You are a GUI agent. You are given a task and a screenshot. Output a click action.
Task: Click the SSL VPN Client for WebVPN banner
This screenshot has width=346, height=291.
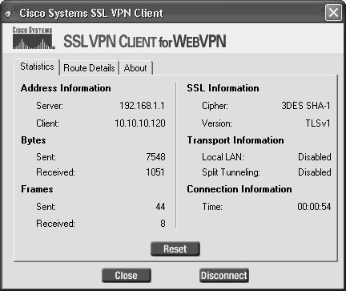tap(145, 42)
